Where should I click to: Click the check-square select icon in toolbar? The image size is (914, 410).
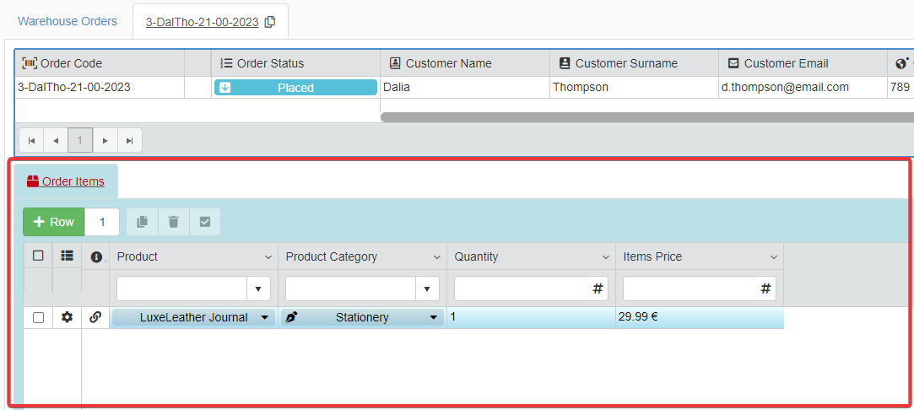coord(204,222)
